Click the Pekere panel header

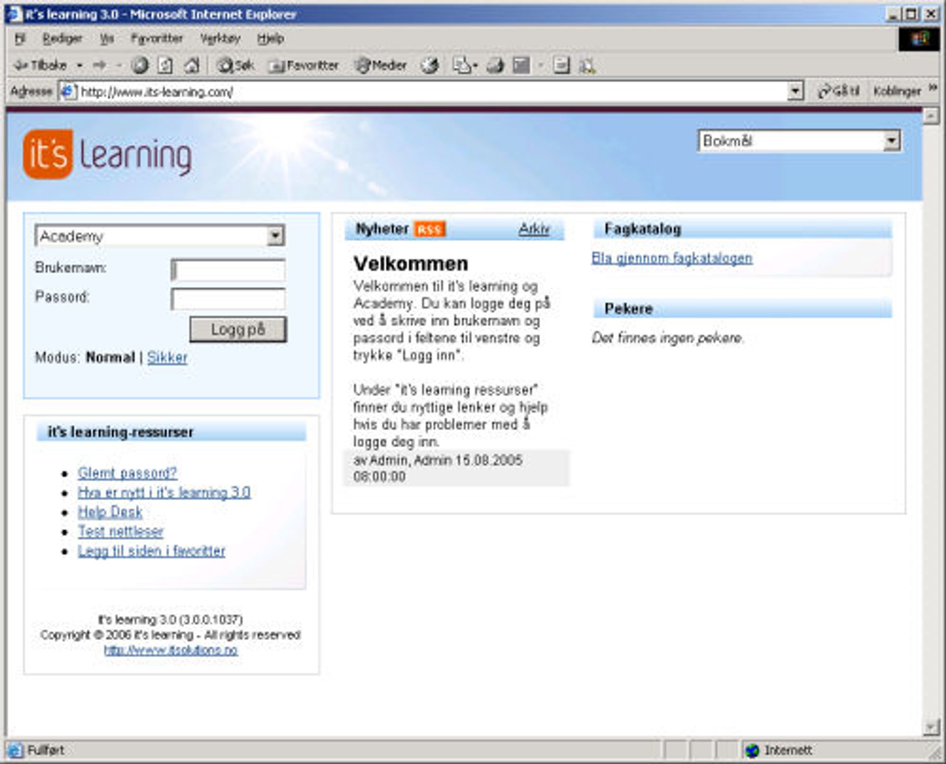pyautogui.click(x=743, y=309)
